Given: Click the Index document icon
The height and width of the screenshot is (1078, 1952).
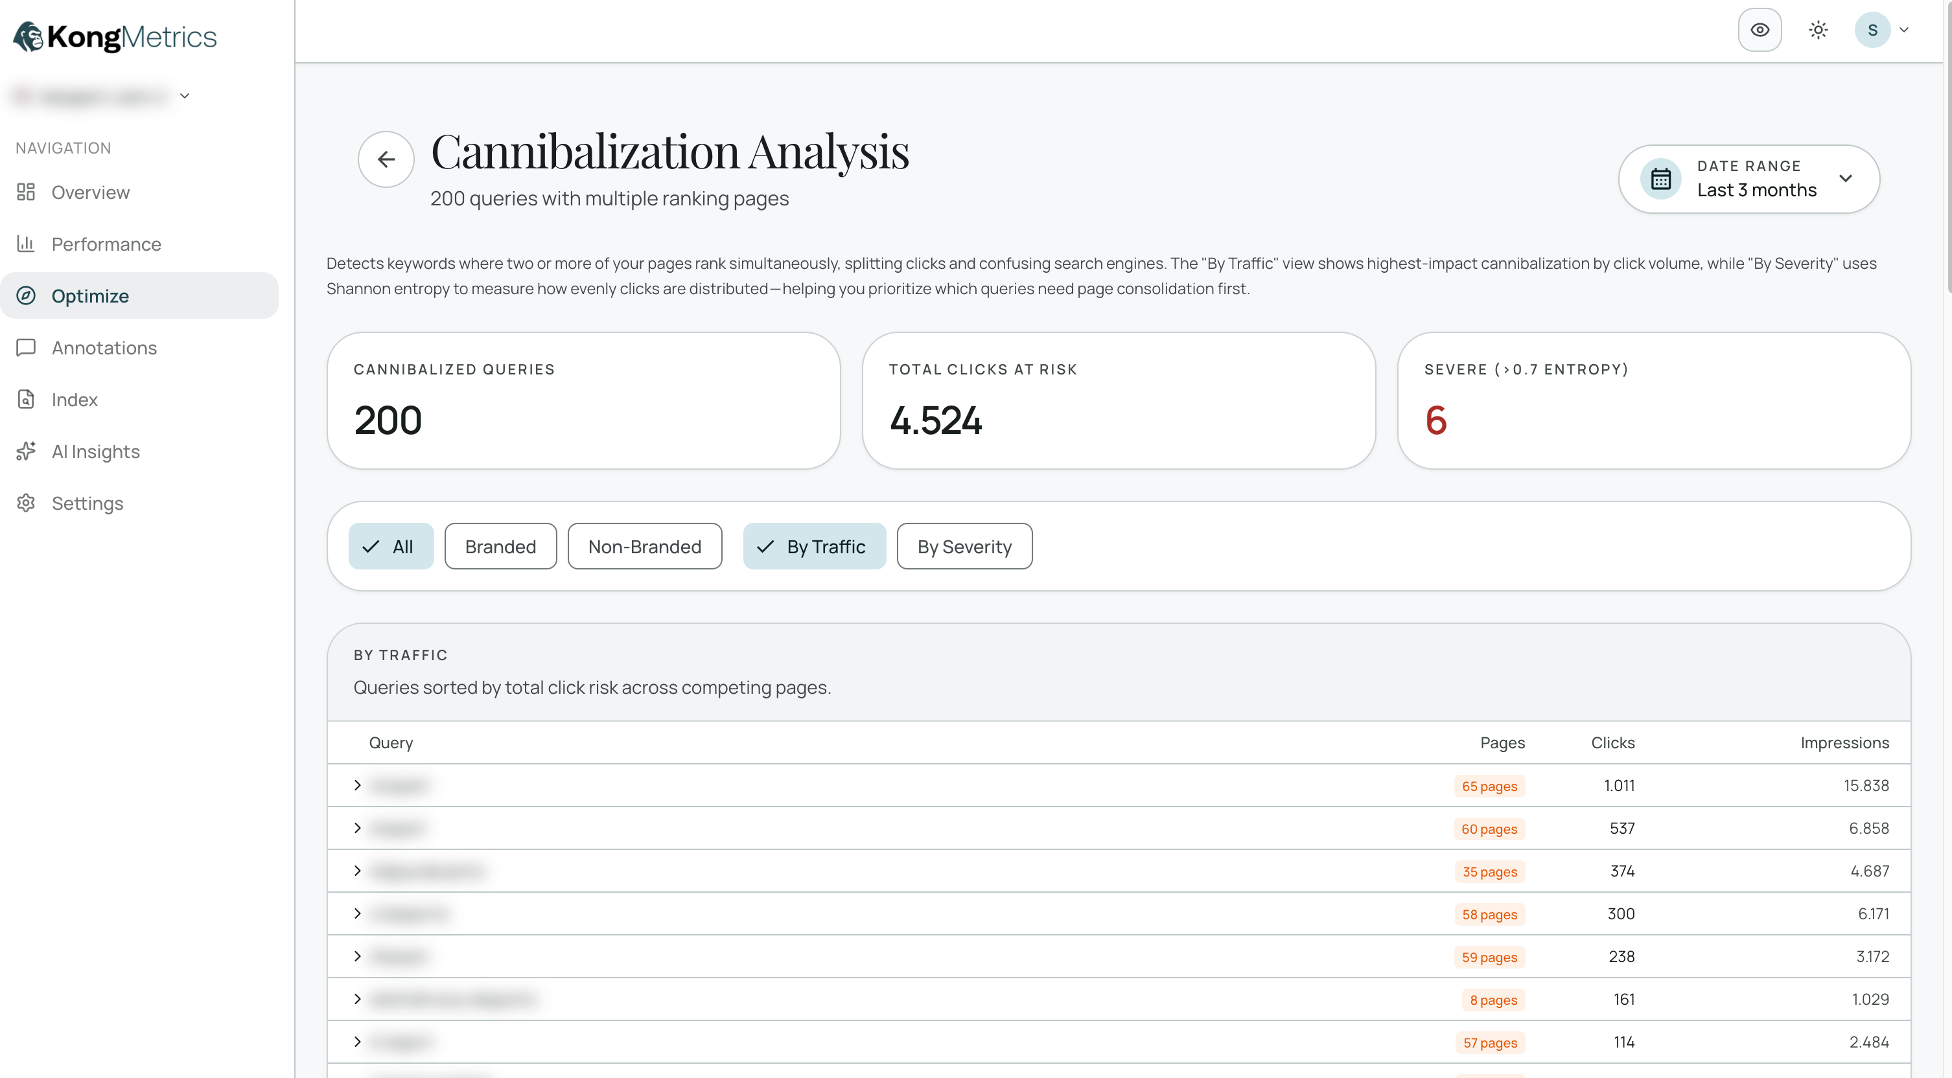Looking at the screenshot, I should pyautogui.click(x=26, y=399).
